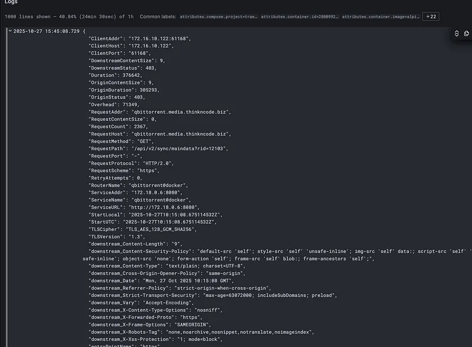Click the attributes.container.id label chip

point(299,17)
